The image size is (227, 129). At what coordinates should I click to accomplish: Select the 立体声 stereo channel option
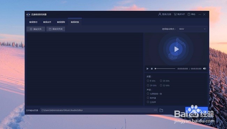click(x=152, y=102)
